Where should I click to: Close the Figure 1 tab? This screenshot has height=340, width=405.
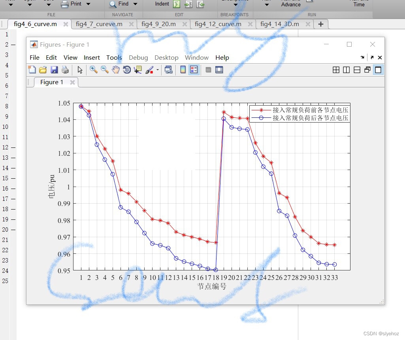tap(73, 82)
